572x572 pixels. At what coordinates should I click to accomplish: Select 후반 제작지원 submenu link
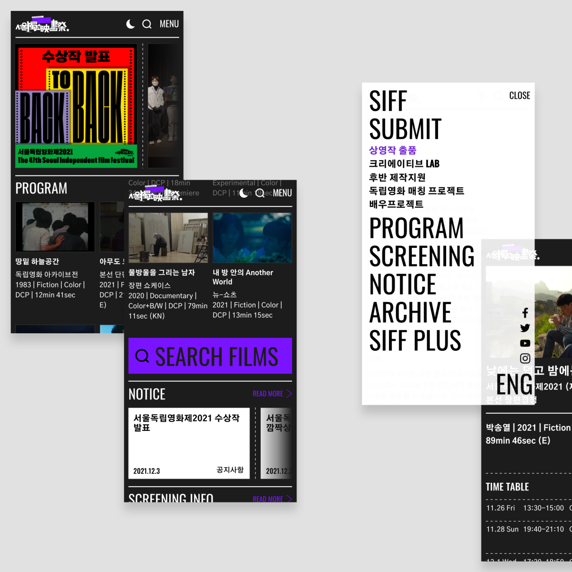pos(398,177)
